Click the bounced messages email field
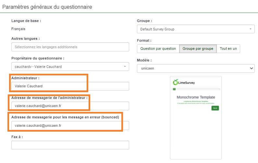The width and height of the screenshot is (258, 163). click(x=70, y=125)
